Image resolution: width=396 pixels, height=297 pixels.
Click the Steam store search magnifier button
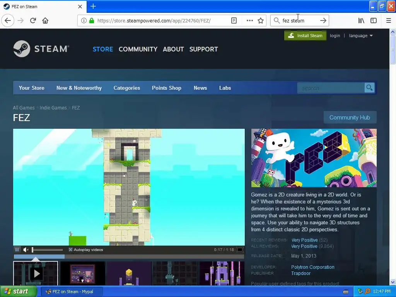[369, 88]
